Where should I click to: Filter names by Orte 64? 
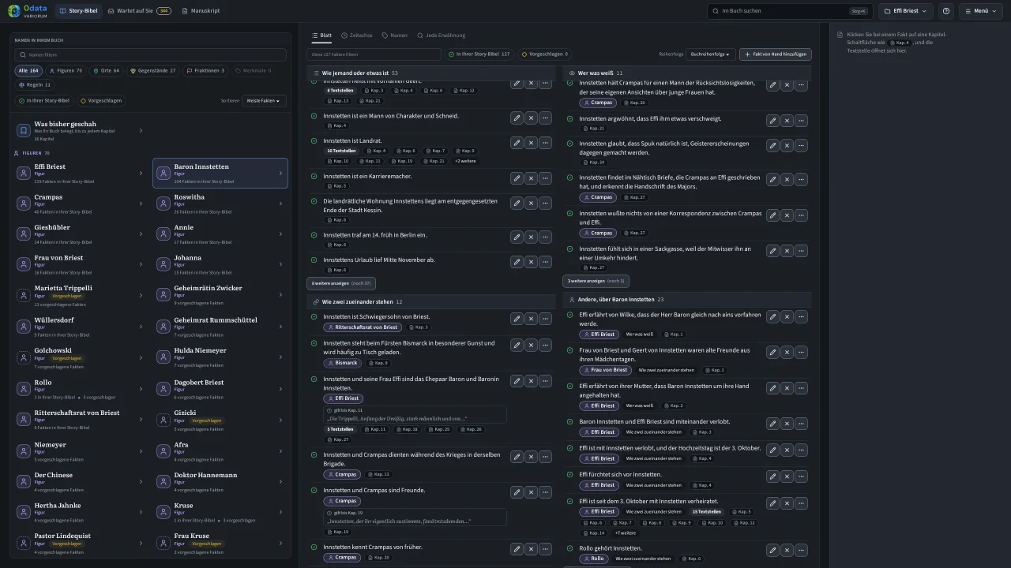106,71
